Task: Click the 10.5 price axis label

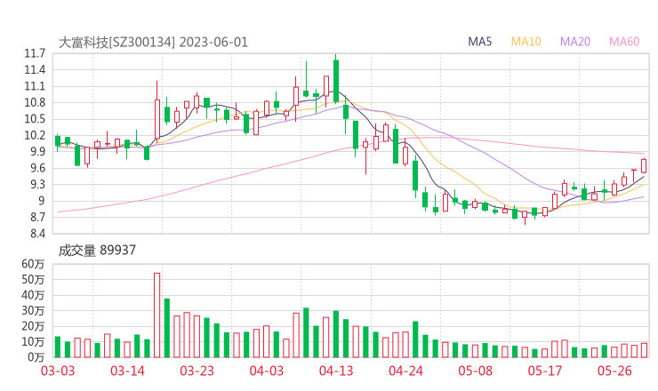Action: pyautogui.click(x=35, y=119)
